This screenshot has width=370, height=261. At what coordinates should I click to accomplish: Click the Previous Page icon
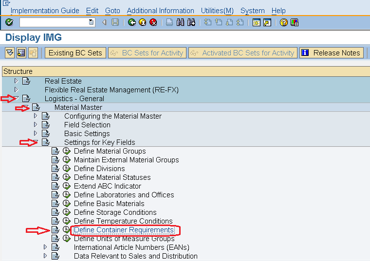tap(219, 22)
